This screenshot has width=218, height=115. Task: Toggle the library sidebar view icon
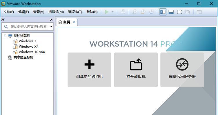(163, 12)
